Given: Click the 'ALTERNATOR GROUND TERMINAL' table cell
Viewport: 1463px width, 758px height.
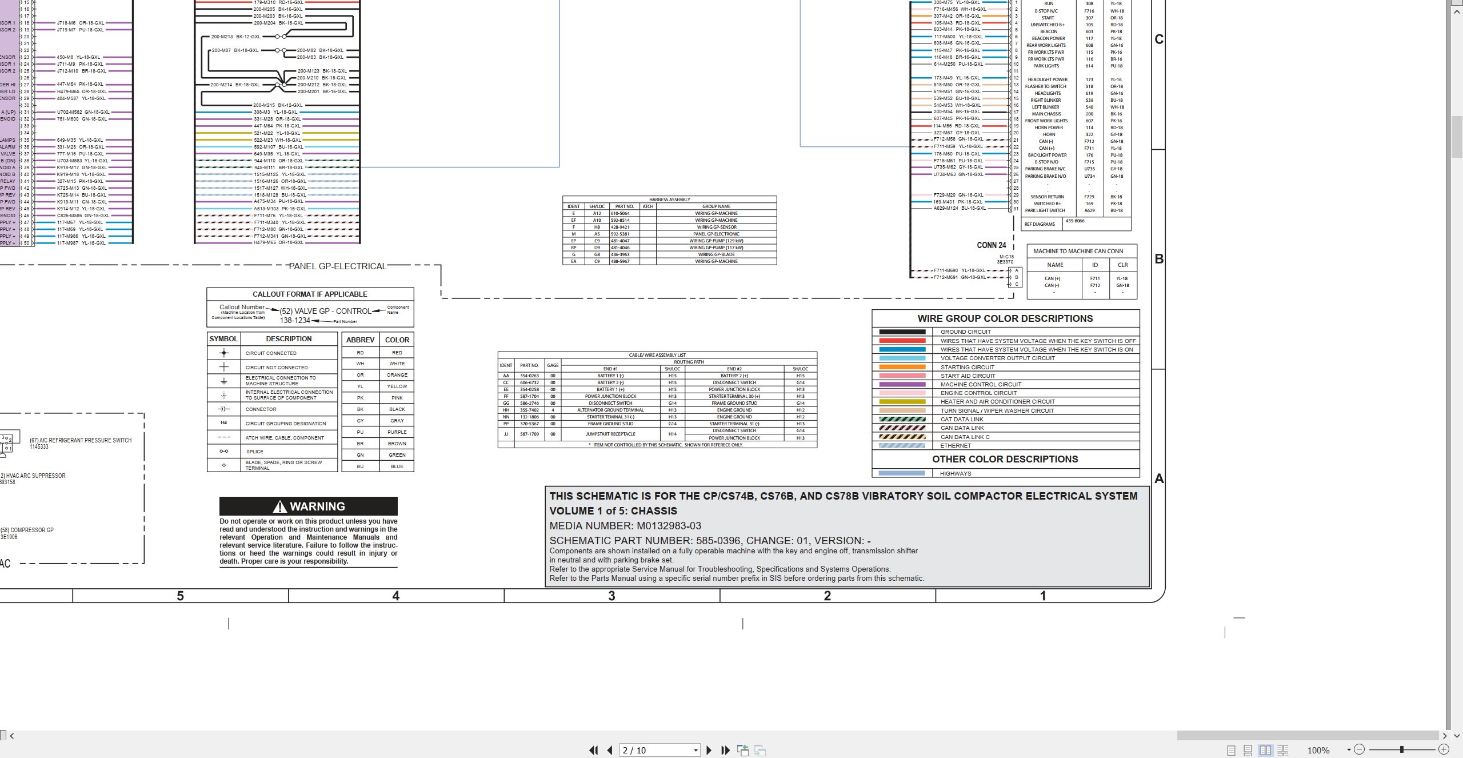Looking at the screenshot, I should [610, 410].
